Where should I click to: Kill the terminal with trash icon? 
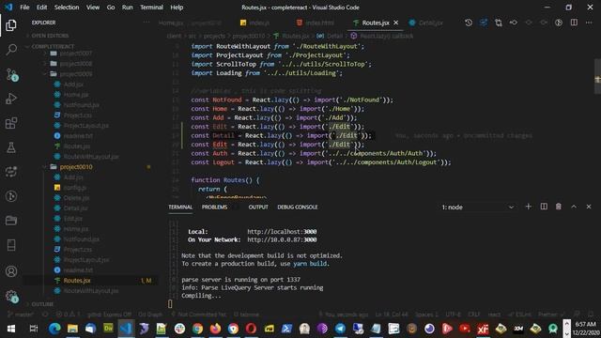559,207
